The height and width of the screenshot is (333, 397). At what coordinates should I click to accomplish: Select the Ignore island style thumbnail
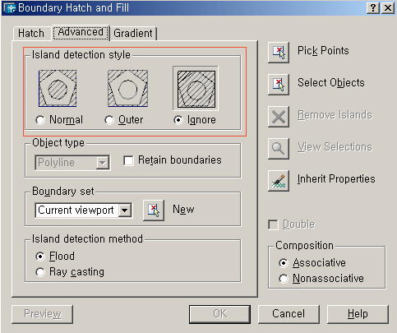coord(196,89)
